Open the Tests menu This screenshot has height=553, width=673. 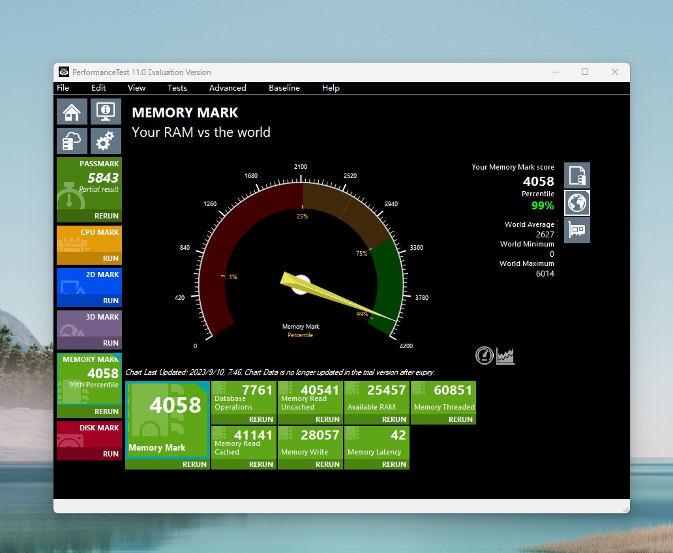177,87
